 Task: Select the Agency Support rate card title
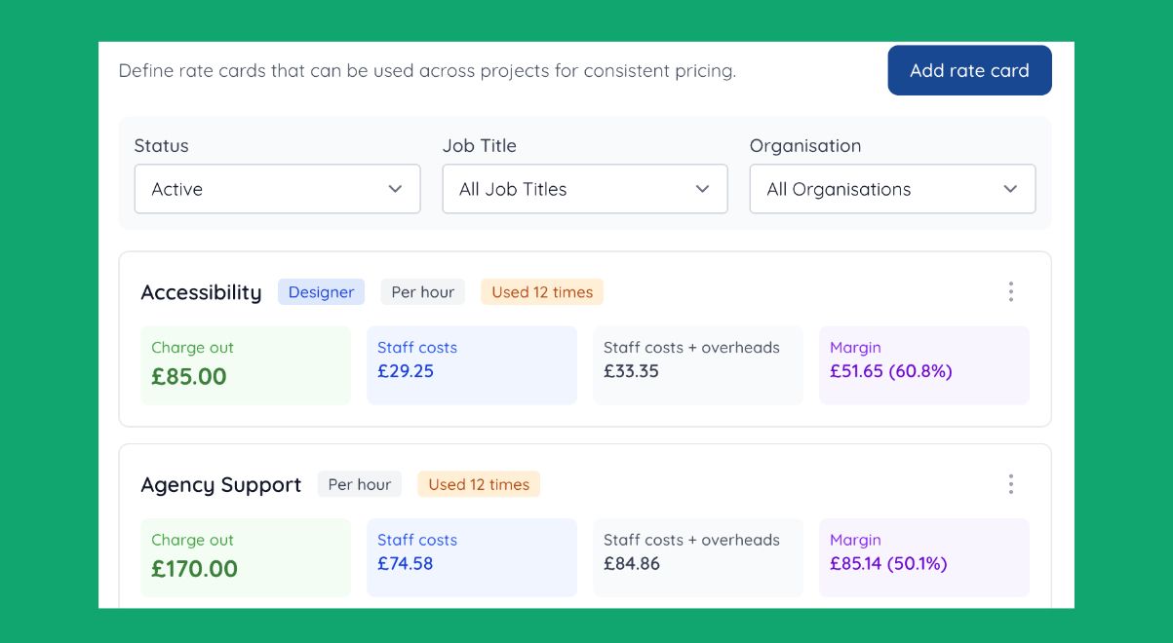(220, 485)
